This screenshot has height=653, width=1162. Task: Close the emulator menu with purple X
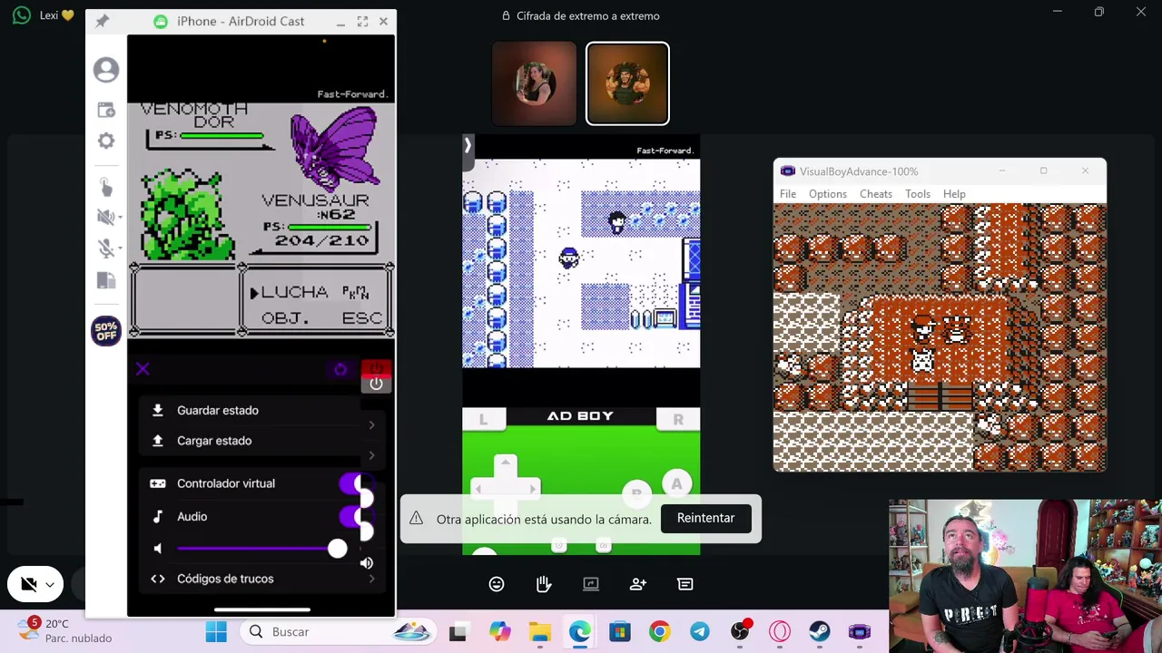pos(143,368)
